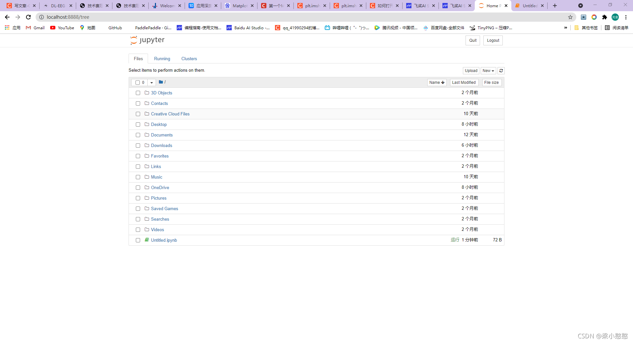Switch to the Files tab
Screen dimensions: 633x342
[138, 59]
